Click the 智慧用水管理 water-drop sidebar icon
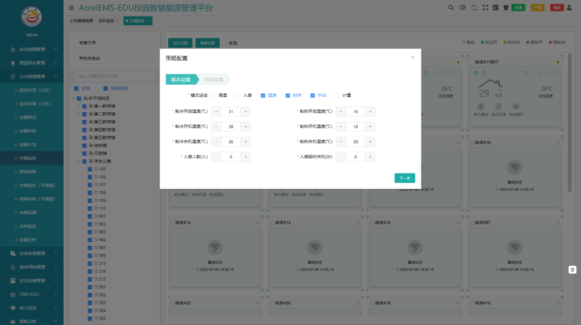581x325 pixels. [x=13, y=63]
